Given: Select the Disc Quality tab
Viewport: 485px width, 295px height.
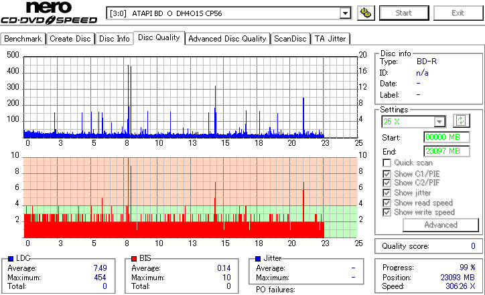Looking at the screenshot, I should [x=159, y=37].
